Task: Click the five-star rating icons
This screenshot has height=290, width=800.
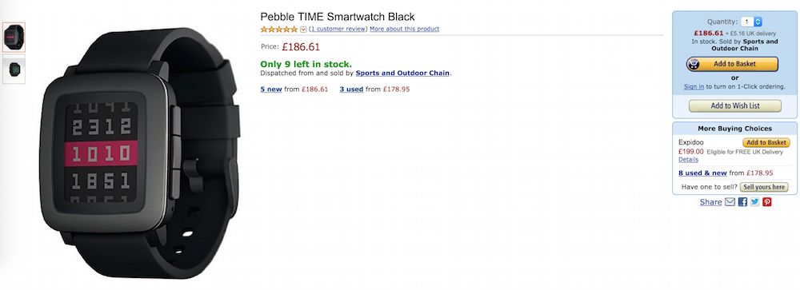Action: point(278,29)
